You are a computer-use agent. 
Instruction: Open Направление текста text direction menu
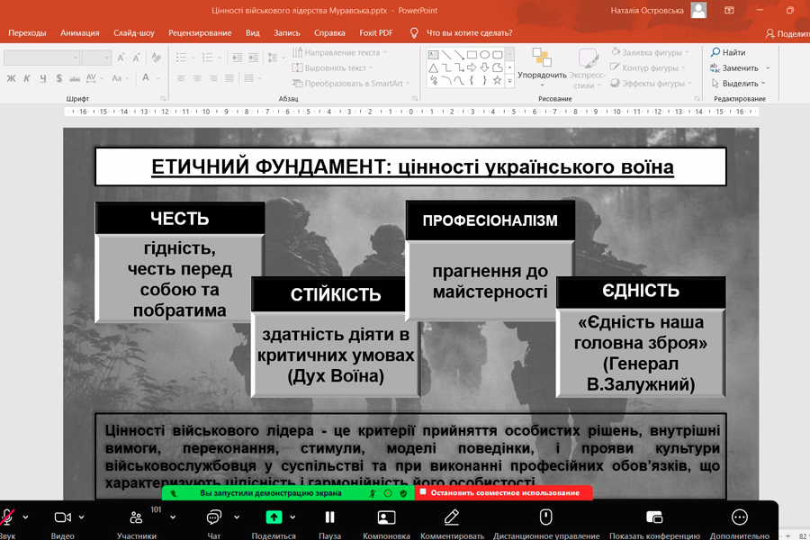click(339, 52)
